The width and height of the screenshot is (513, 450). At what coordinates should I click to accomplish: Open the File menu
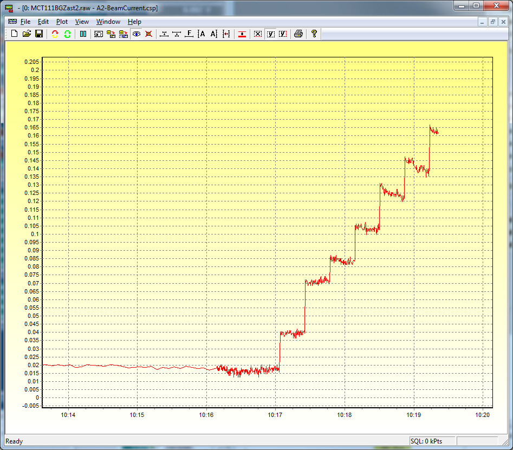pos(25,22)
